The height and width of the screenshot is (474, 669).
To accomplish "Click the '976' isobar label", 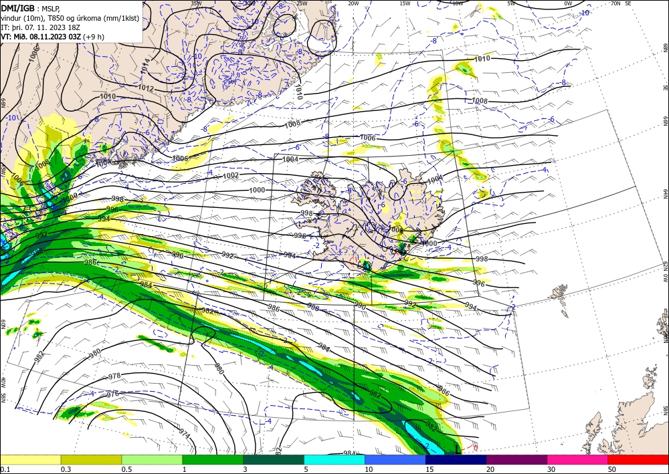I will click(x=112, y=394).
